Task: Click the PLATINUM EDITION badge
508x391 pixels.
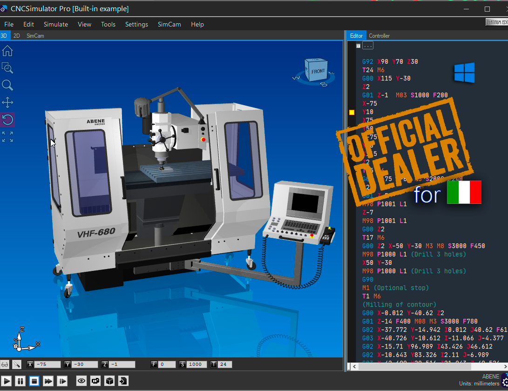Action: tap(497, 22)
